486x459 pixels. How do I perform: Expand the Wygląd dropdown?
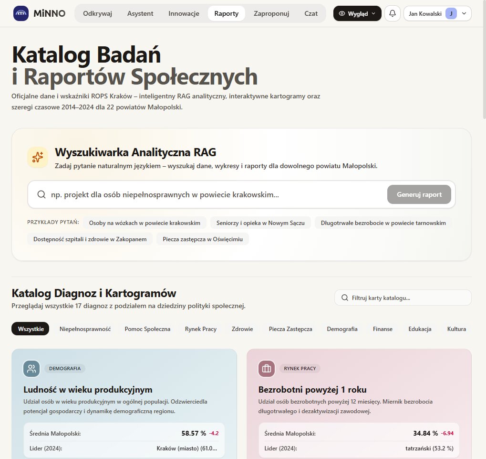357,13
